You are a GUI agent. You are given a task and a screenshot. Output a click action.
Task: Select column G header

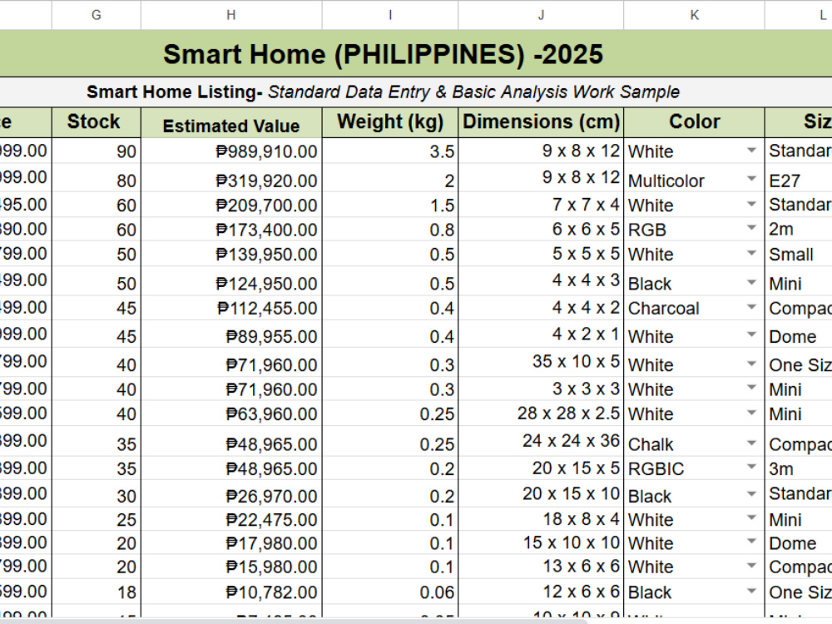pos(96,15)
